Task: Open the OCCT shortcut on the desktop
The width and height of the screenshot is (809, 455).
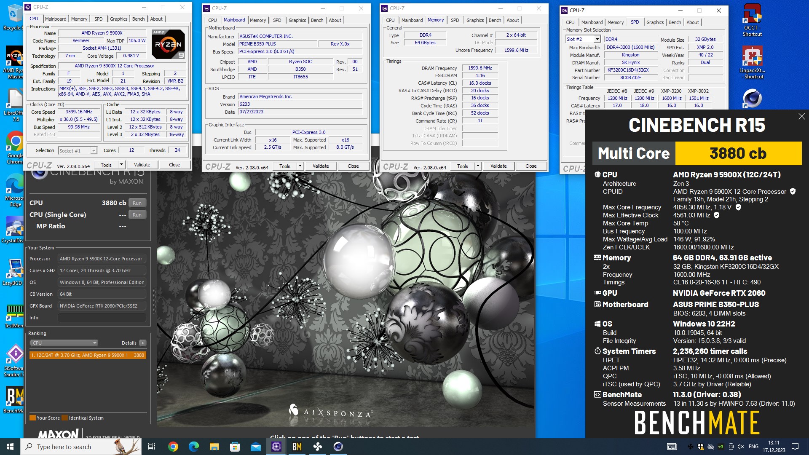Action: pos(753,20)
